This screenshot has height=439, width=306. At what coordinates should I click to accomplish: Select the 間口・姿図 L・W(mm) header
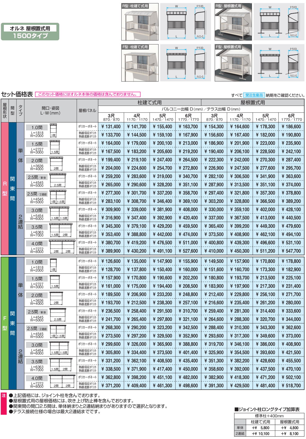pos(50,111)
